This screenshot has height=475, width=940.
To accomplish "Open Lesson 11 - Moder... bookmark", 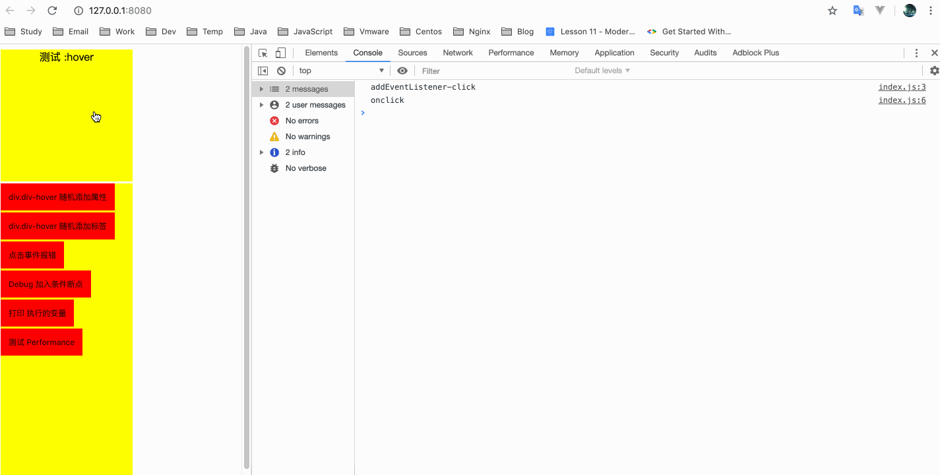I will pyautogui.click(x=590, y=32).
